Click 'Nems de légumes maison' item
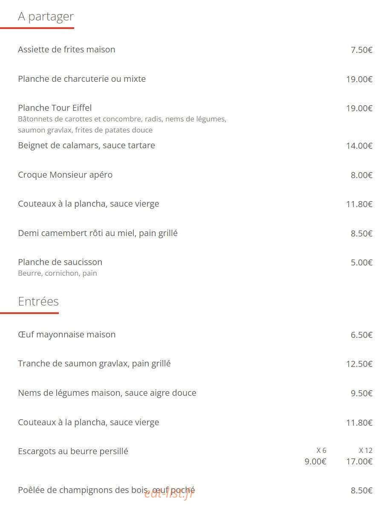The height and width of the screenshot is (510, 384). click(107, 393)
